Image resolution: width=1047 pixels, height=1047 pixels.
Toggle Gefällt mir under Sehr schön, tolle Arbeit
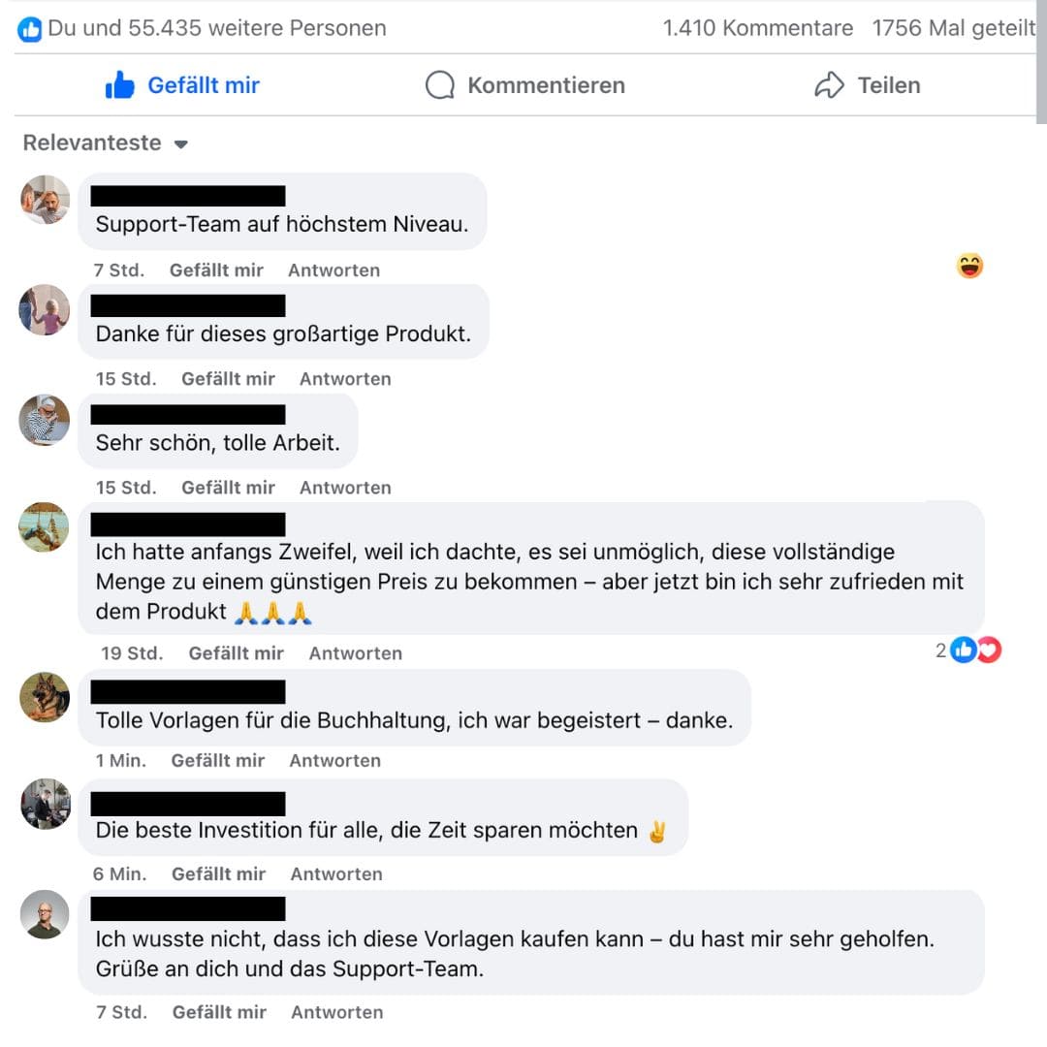[229, 488]
